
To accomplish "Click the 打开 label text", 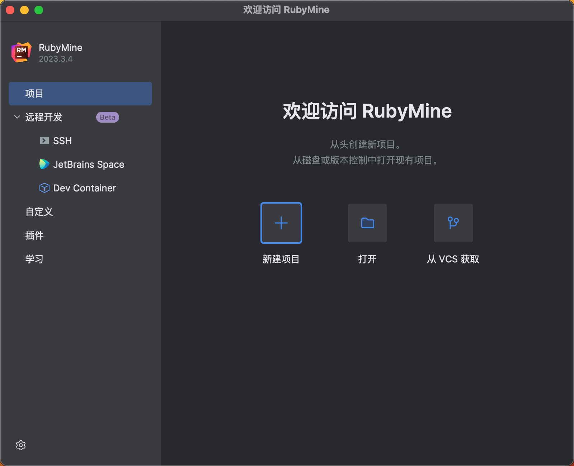I will pyautogui.click(x=367, y=259).
